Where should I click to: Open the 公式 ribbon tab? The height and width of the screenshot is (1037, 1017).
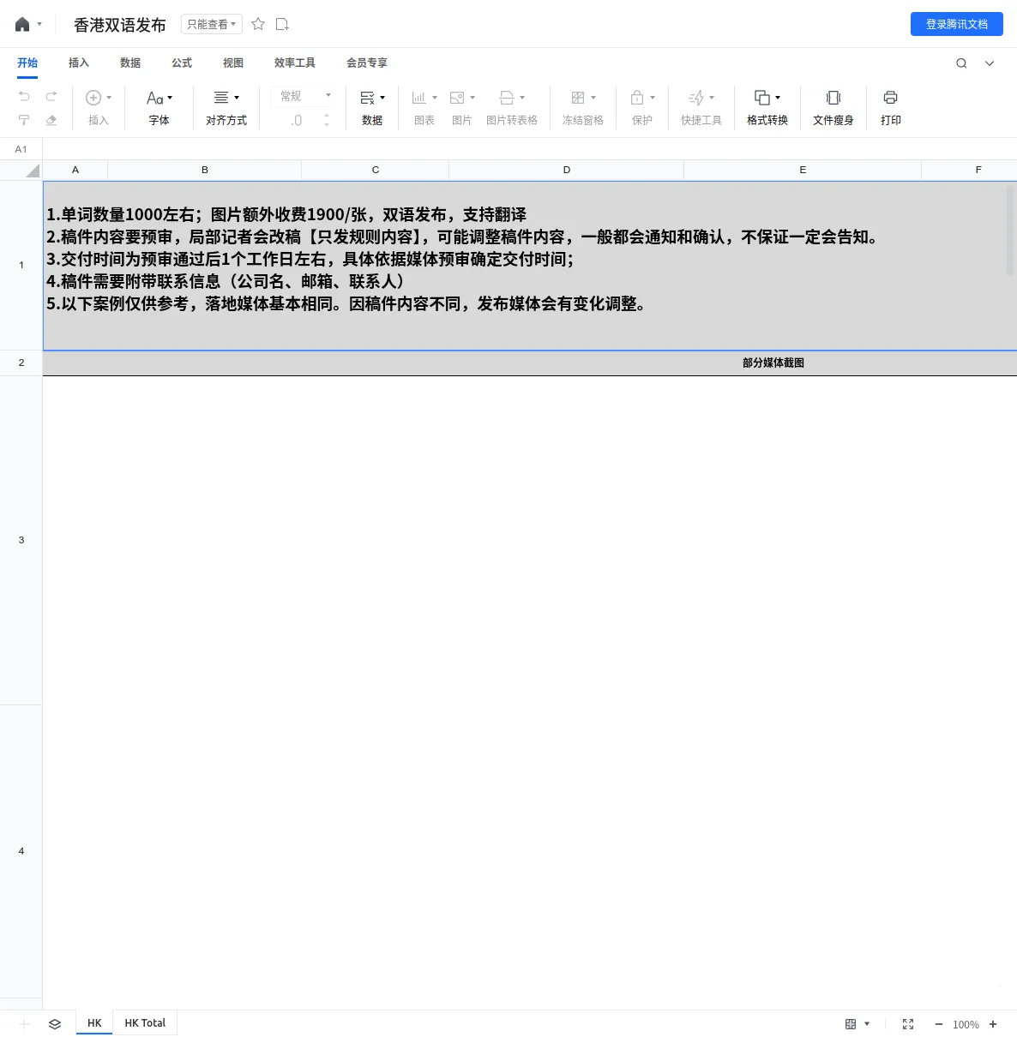(x=182, y=63)
